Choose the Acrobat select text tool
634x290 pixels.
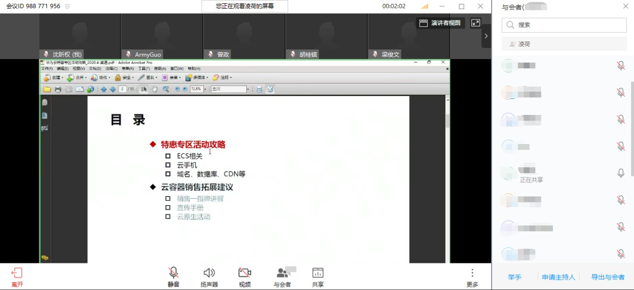point(144,89)
